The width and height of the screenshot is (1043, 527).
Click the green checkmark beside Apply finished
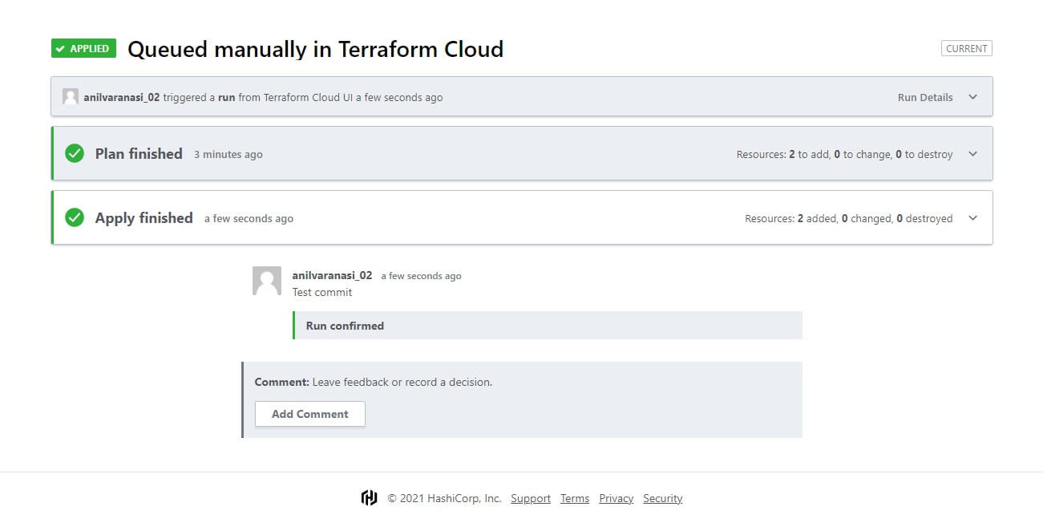pyautogui.click(x=74, y=217)
